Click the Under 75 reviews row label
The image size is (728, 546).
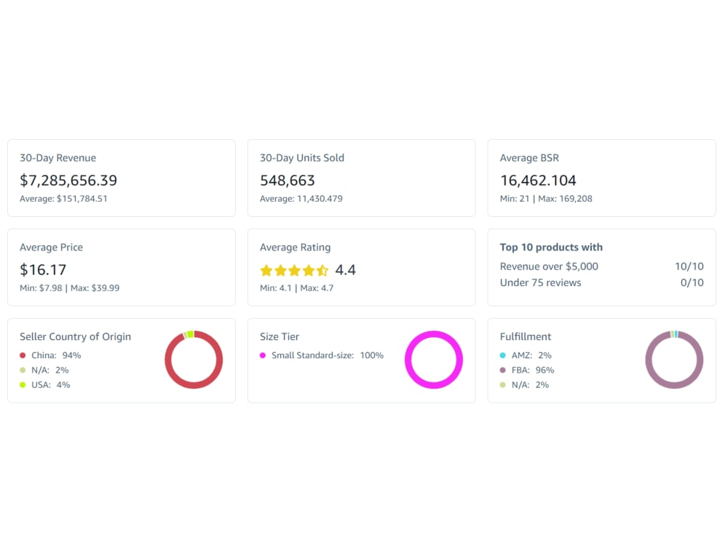coord(540,282)
